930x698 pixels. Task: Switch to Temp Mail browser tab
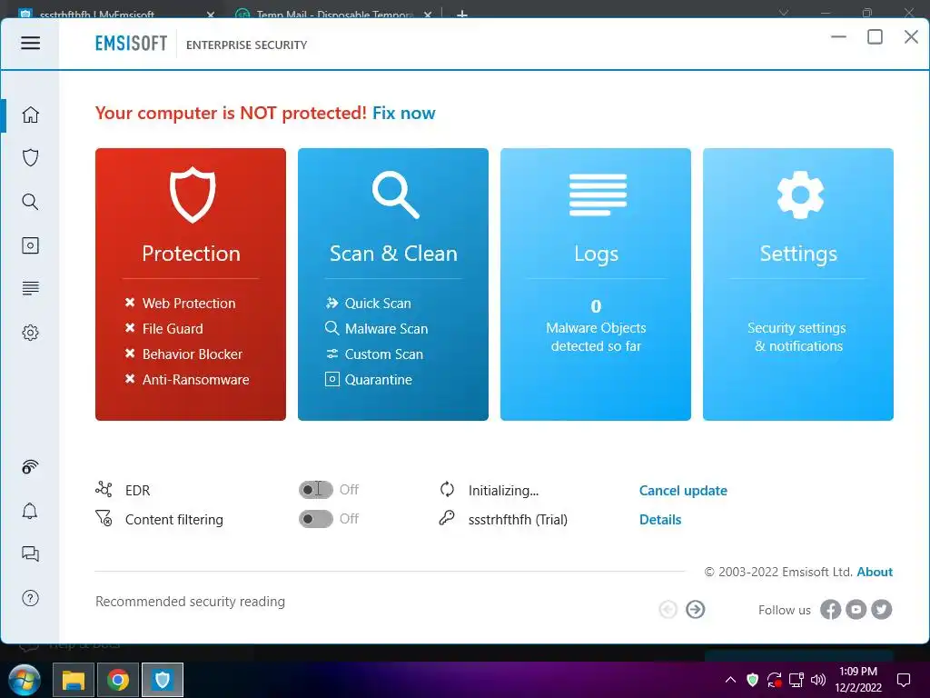click(332, 13)
